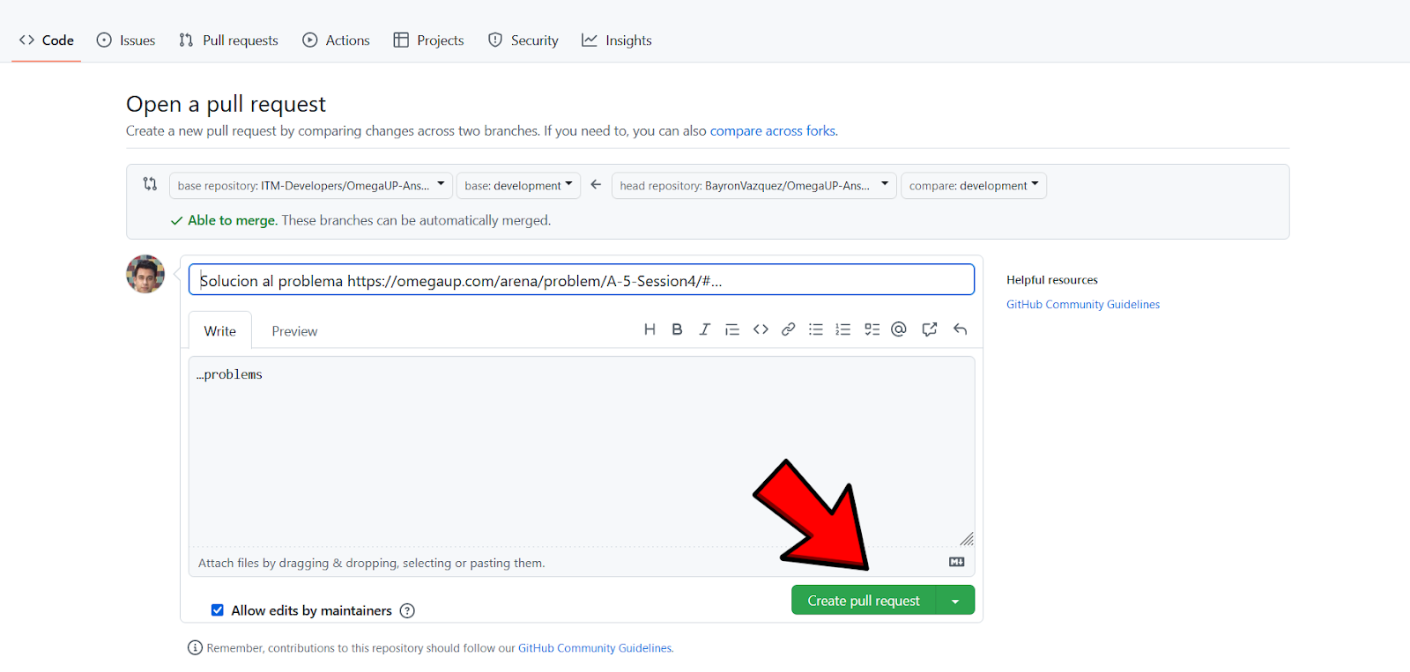This screenshot has height=672, width=1410.
Task: Open the compare: development branch dropdown
Action: coord(974,186)
